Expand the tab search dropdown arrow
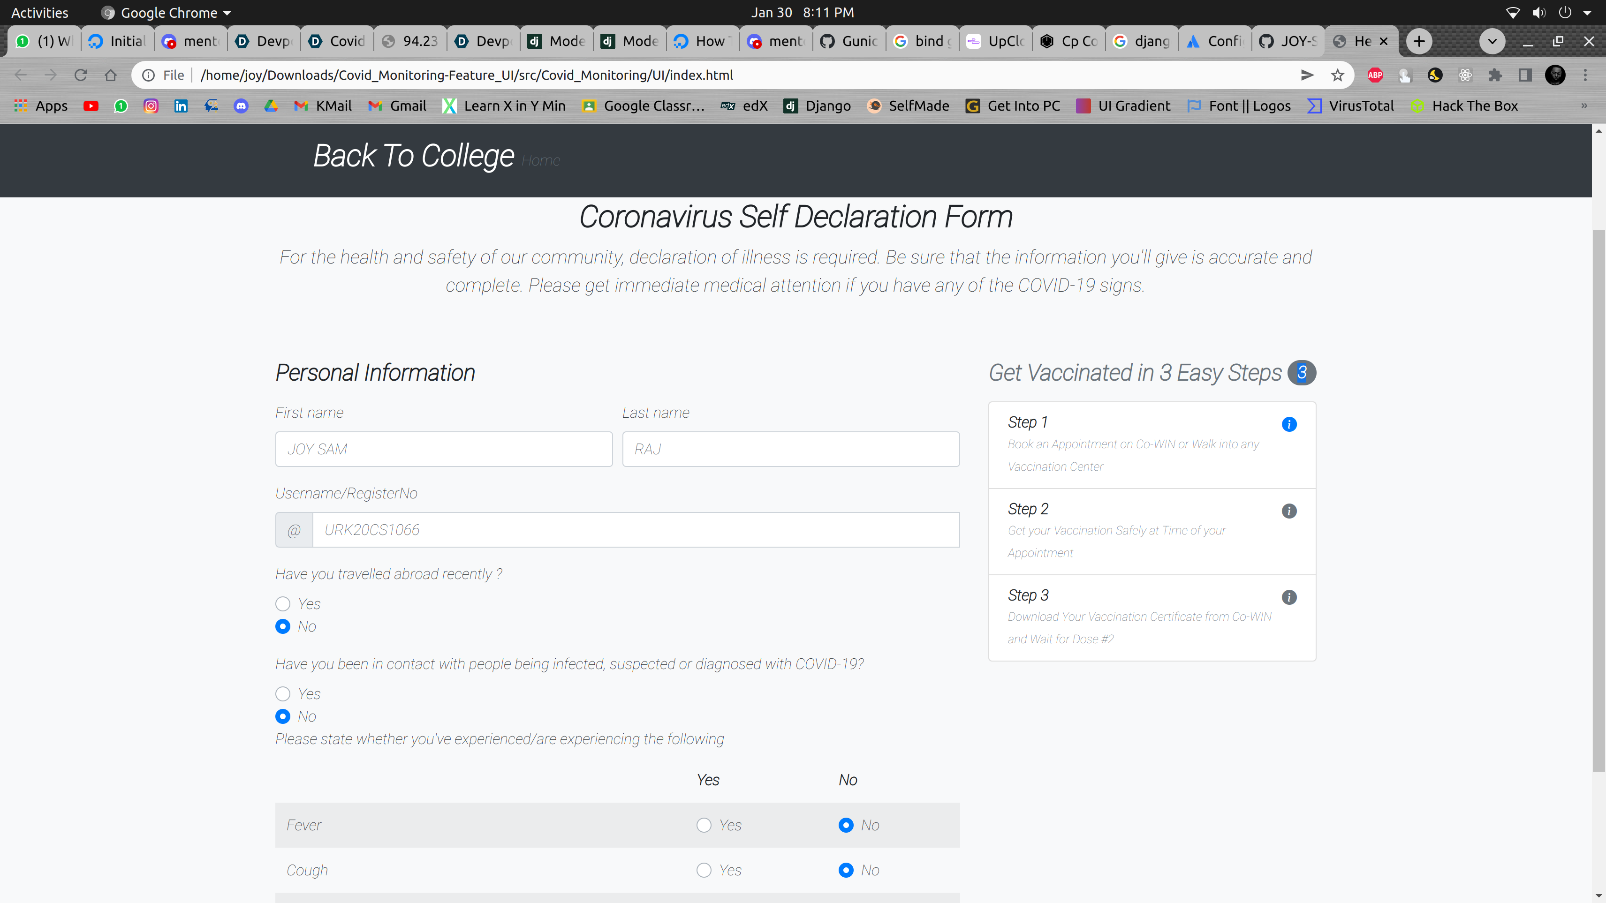The height and width of the screenshot is (903, 1606). pyautogui.click(x=1492, y=41)
